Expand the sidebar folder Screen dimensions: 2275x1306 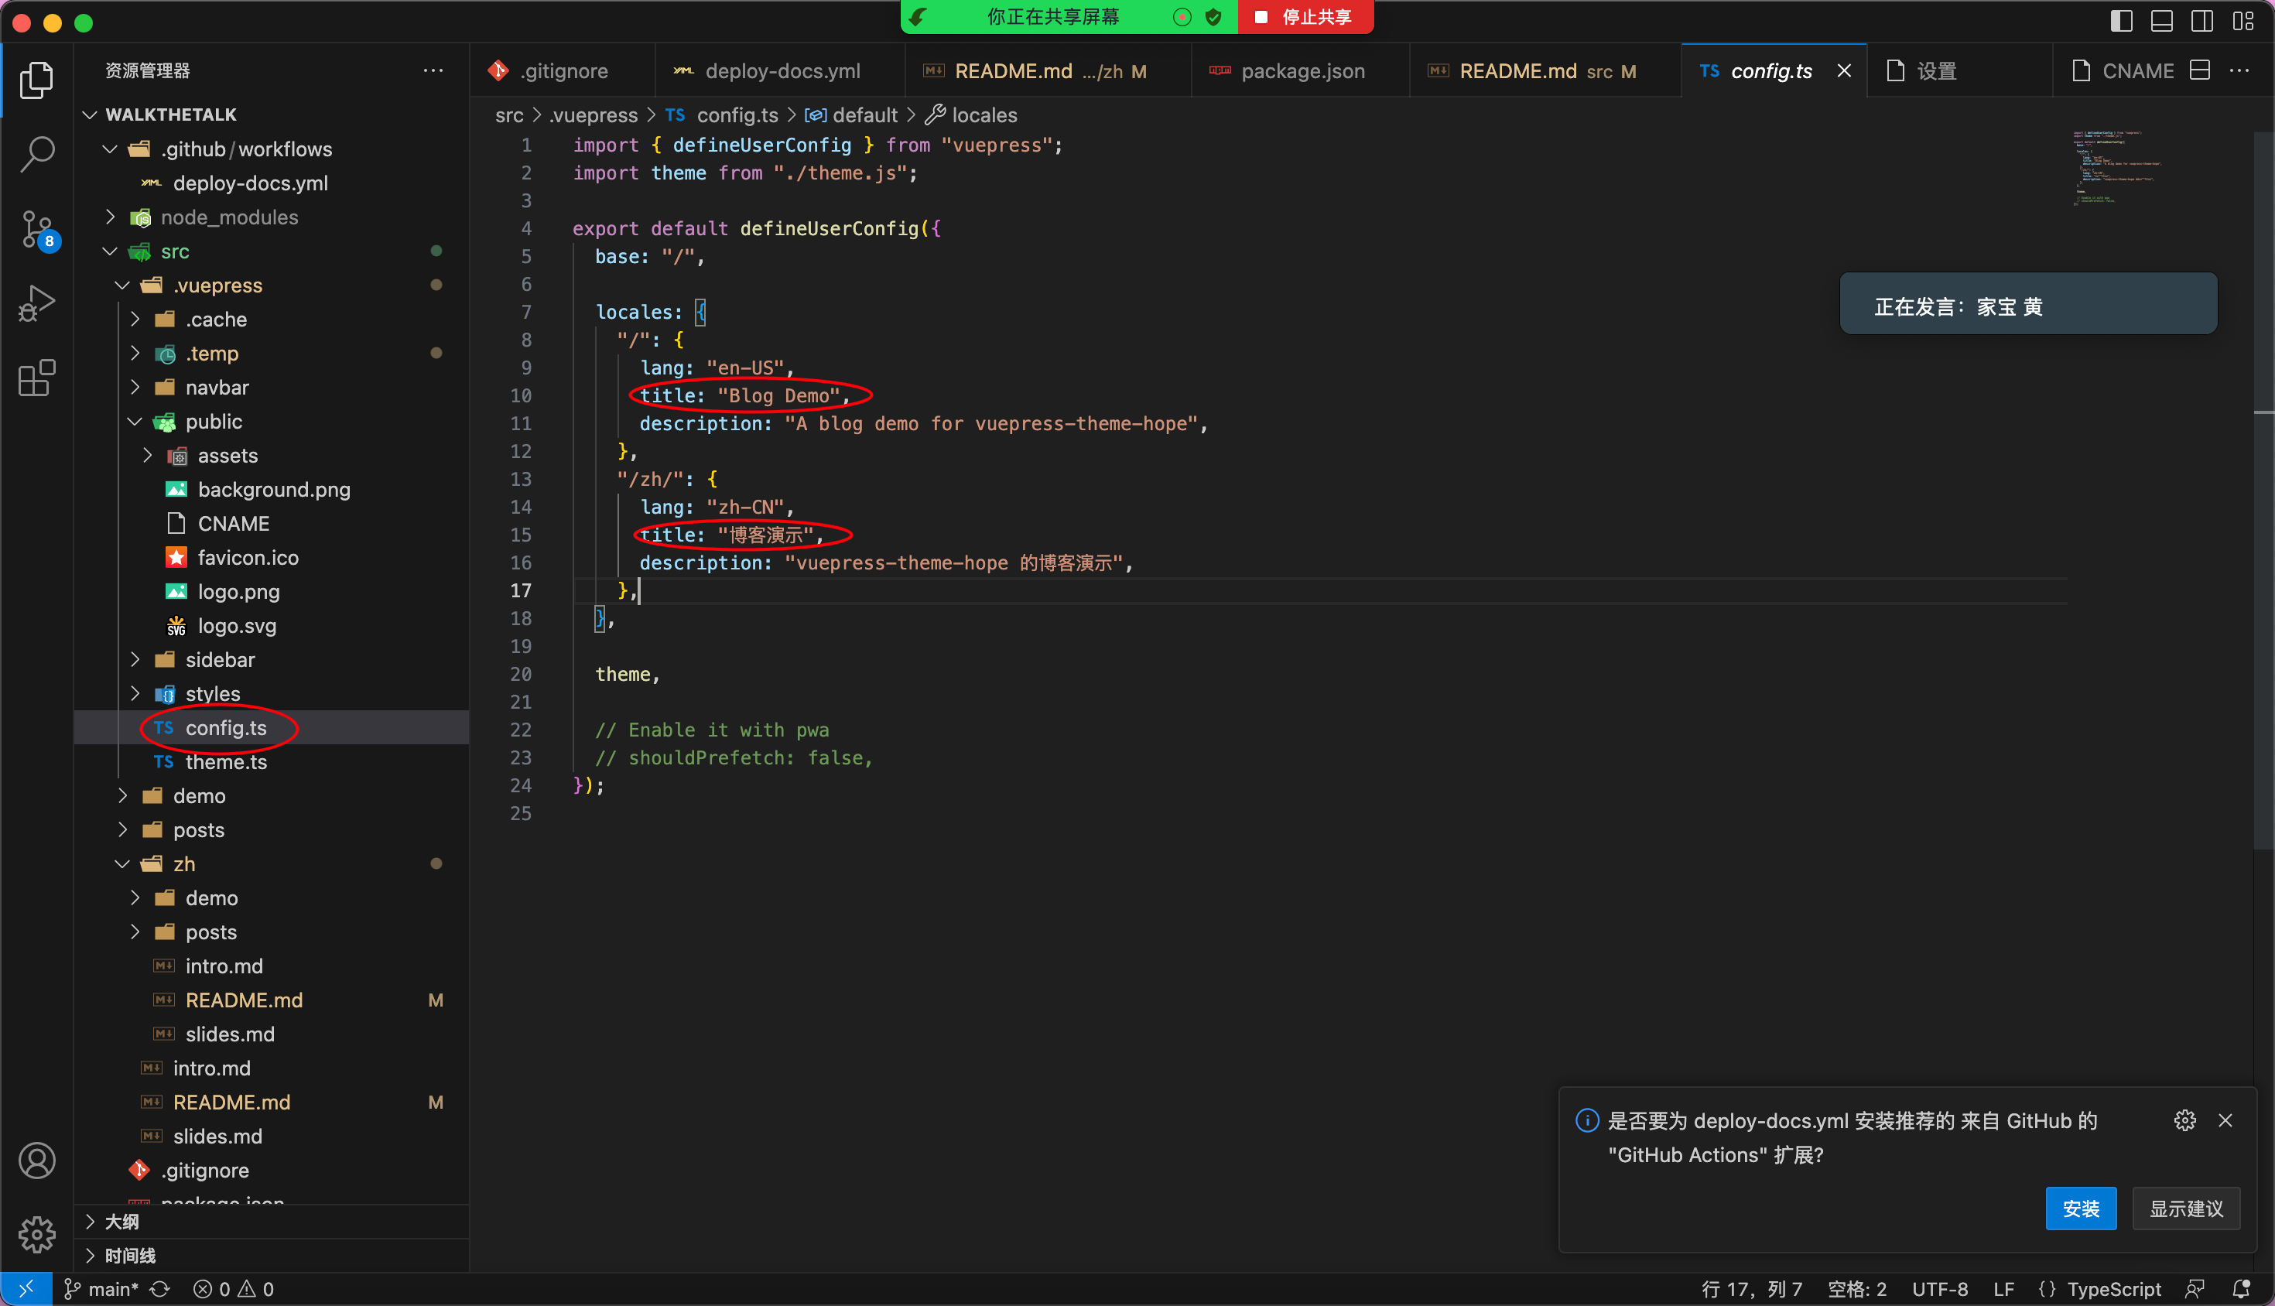coord(135,659)
